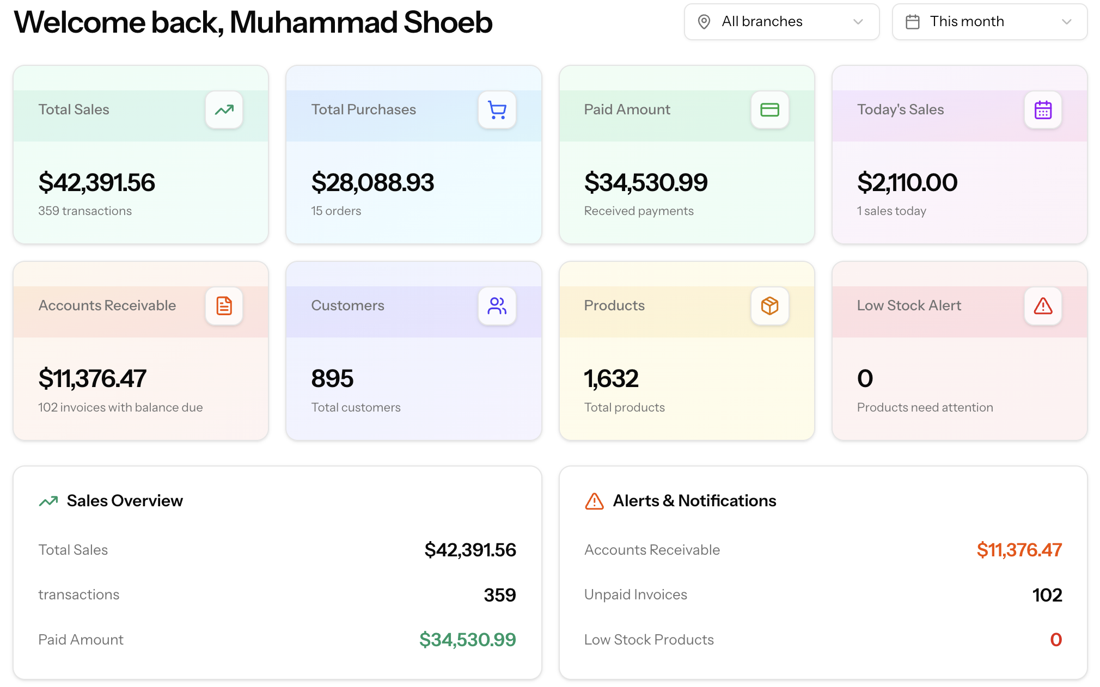Click the 1,632 products count
1100x687 pixels.
click(x=611, y=378)
